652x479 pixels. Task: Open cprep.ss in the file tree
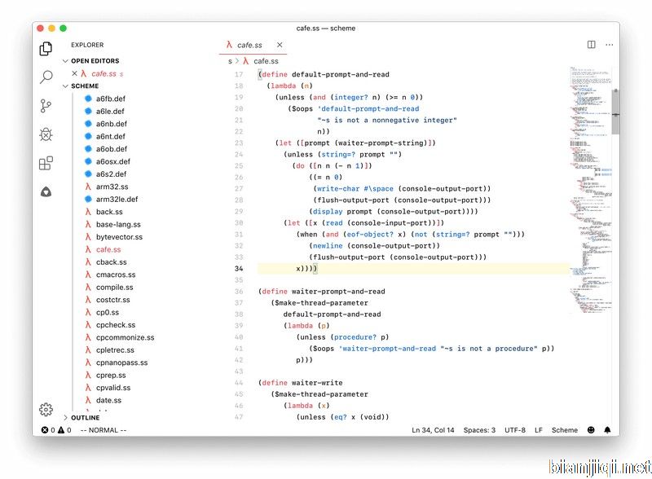pyautogui.click(x=111, y=375)
